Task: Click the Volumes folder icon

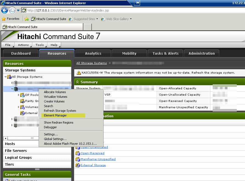Action: pos(22,107)
